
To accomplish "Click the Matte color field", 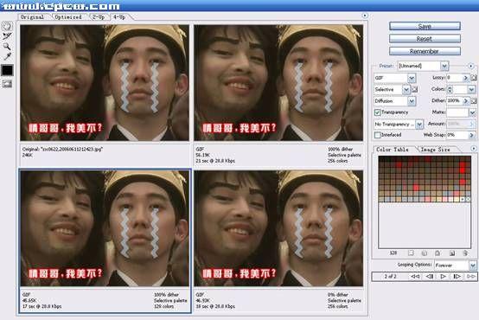I will coord(457,112).
